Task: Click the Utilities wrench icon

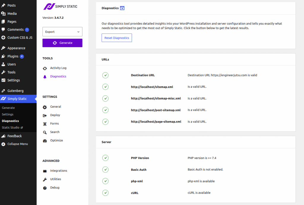Action: tap(45, 179)
